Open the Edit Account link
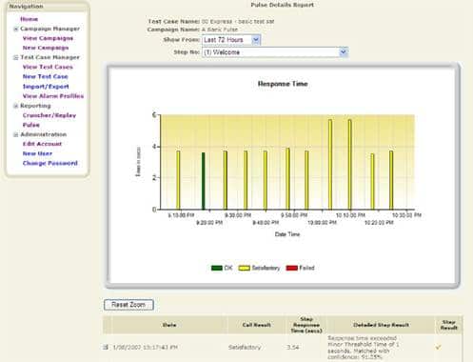 pyautogui.click(x=42, y=144)
